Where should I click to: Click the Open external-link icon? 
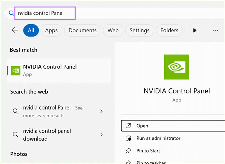tap(128, 126)
